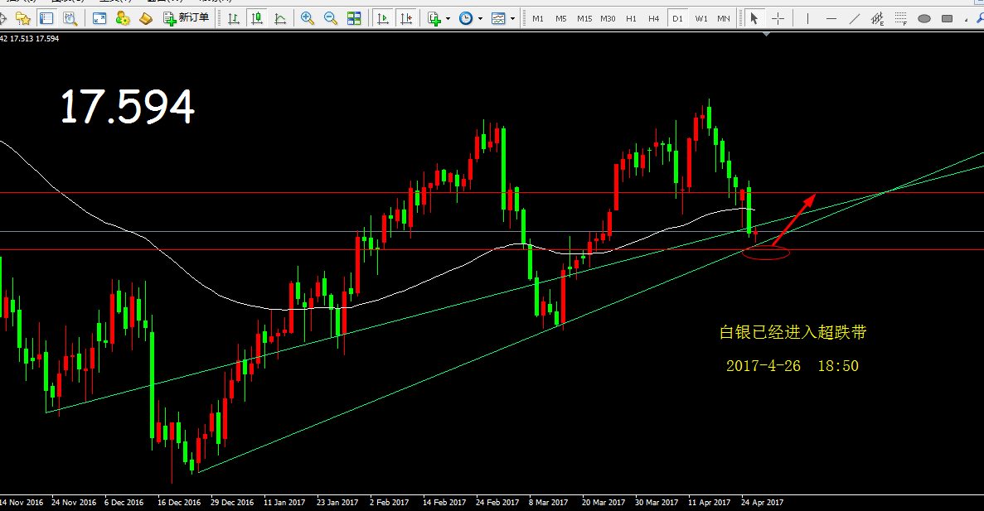
Task: Toggle the Terminal panel icon
Action: [46, 18]
